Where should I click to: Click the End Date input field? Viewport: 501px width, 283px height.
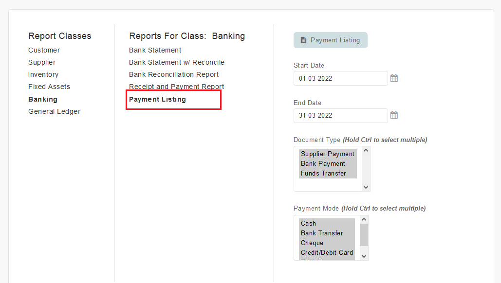(341, 116)
